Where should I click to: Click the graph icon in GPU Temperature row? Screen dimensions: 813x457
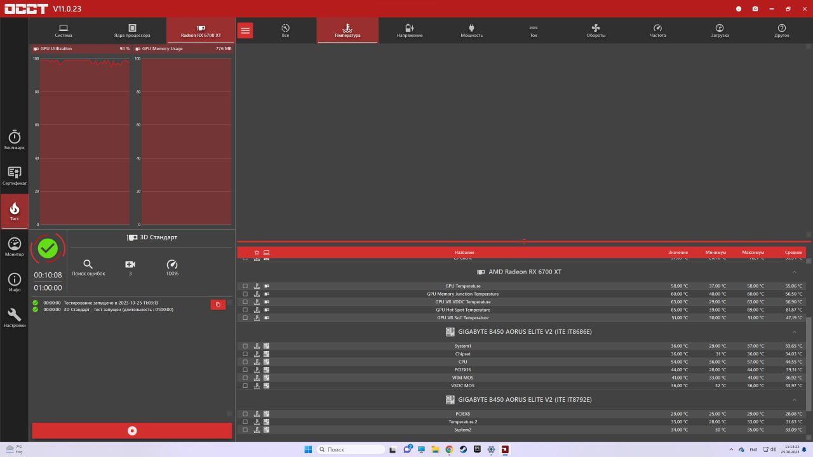pos(257,286)
